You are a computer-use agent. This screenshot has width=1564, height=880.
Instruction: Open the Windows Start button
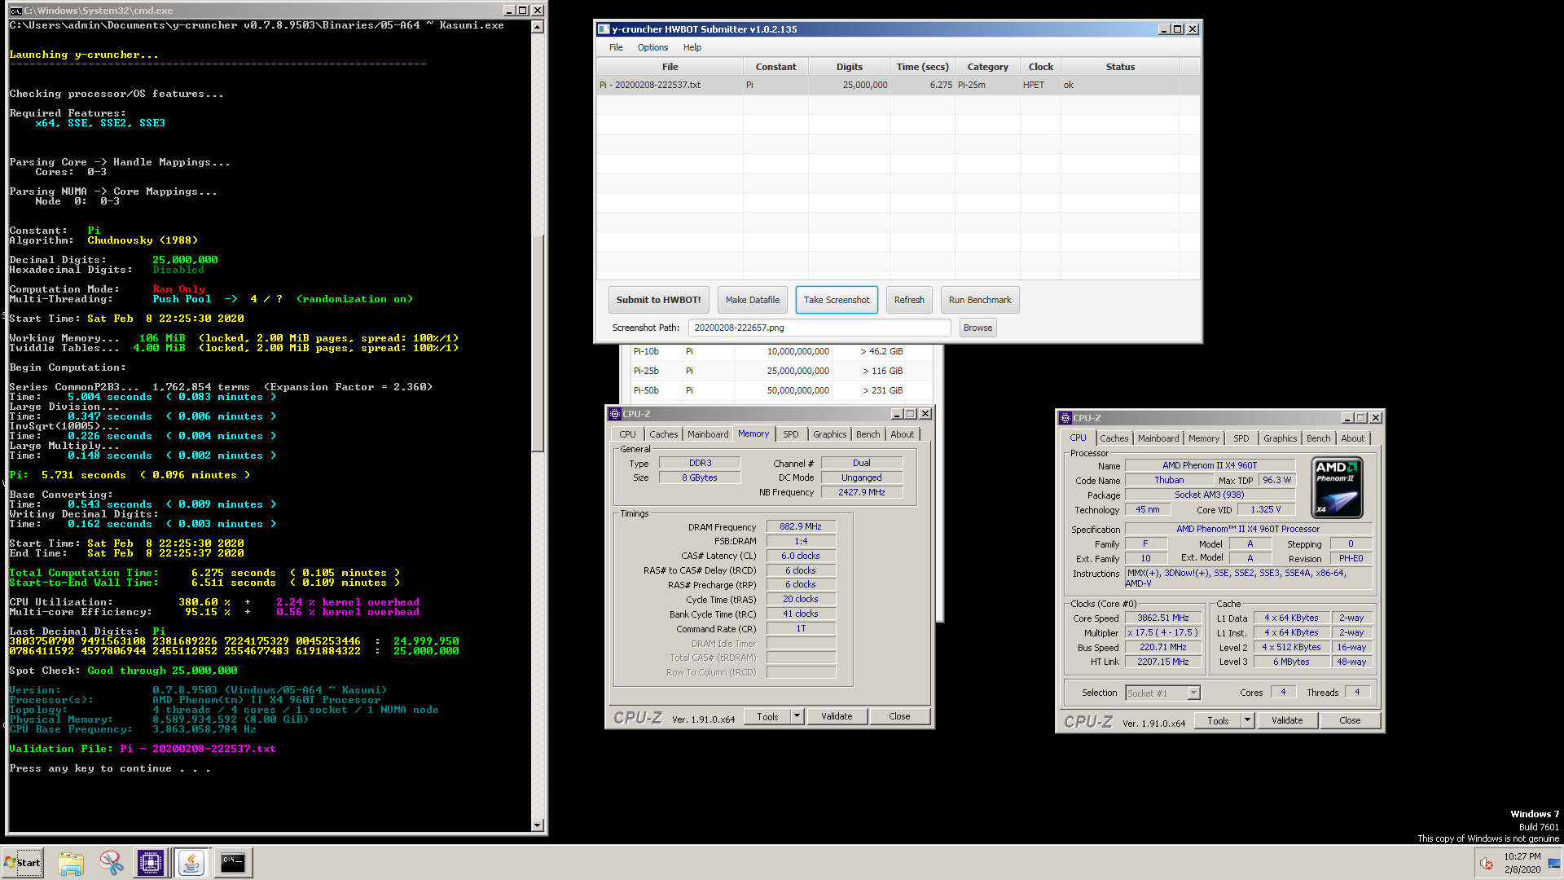coord(23,863)
